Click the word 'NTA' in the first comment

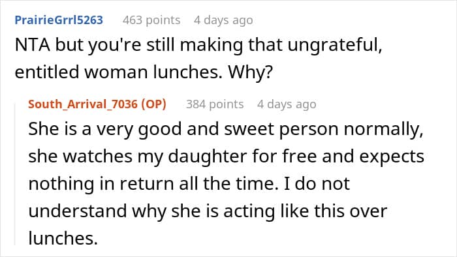click(x=33, y=45)
